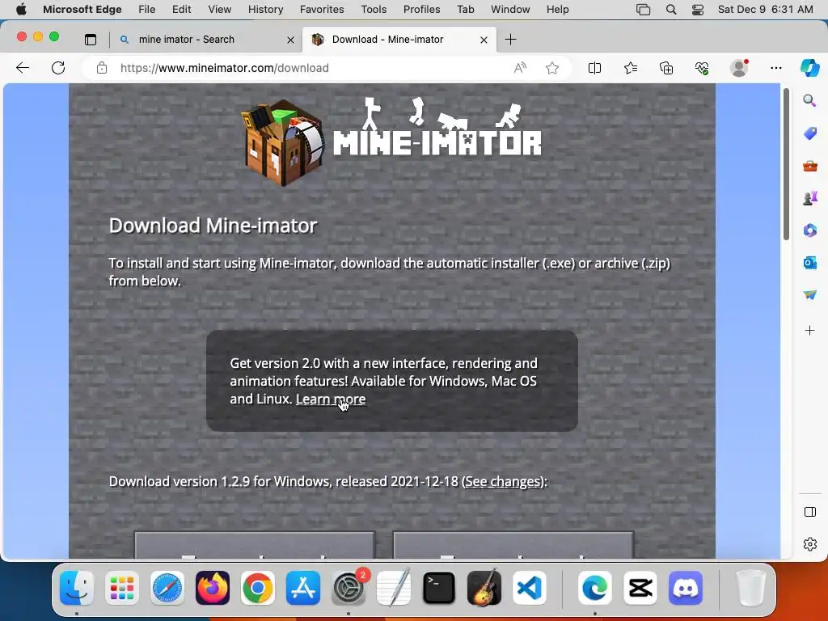Open Control Center in menu bar
The image size is (828, 621).
click(698, 10)
